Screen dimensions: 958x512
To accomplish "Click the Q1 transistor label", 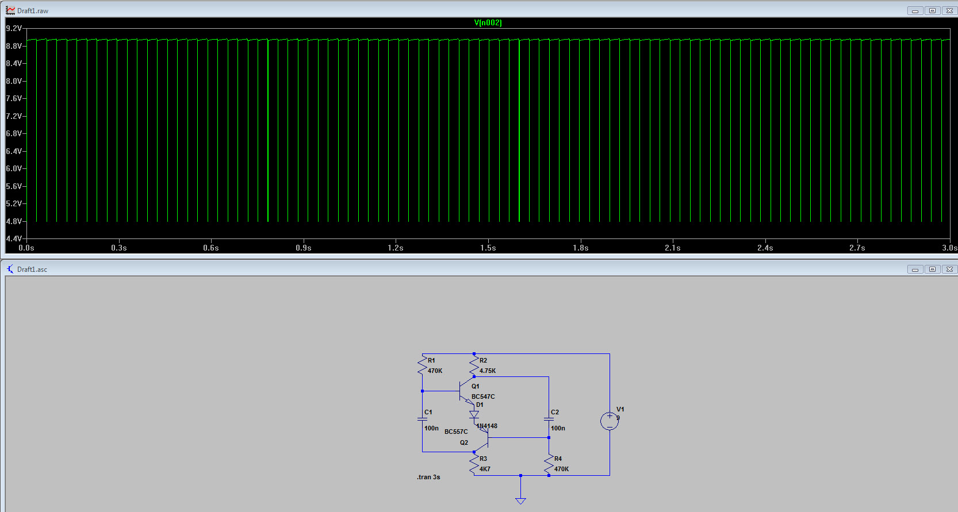I will coord(476,386).
